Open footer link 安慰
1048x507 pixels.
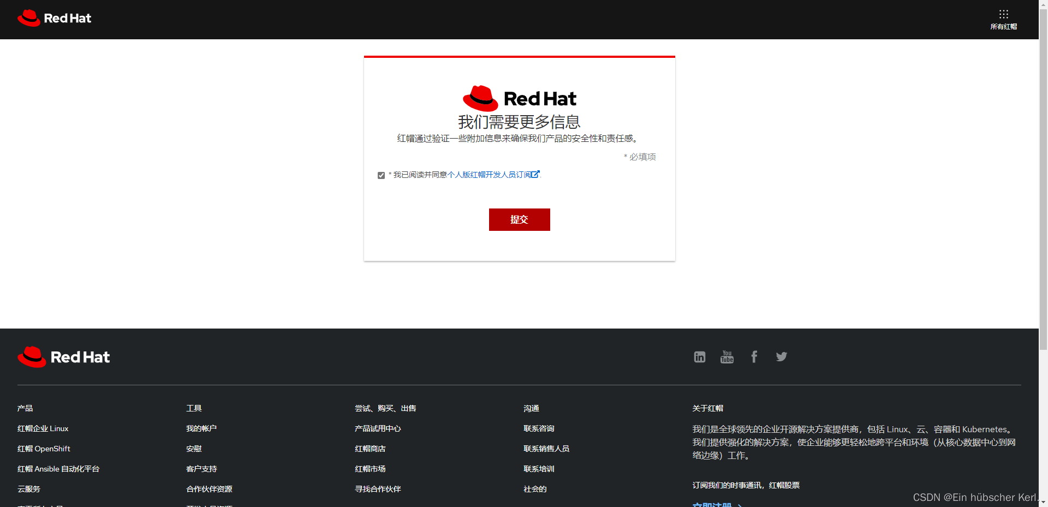(x=194, y=449)
